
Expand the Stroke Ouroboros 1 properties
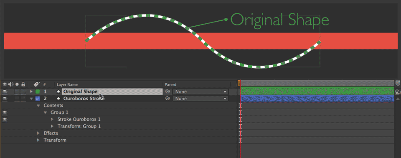52,119
